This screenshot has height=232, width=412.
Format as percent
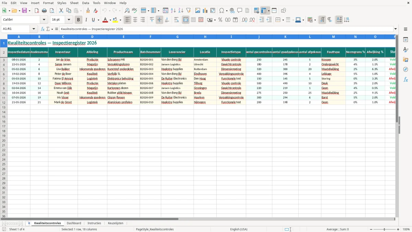point(220,20)
